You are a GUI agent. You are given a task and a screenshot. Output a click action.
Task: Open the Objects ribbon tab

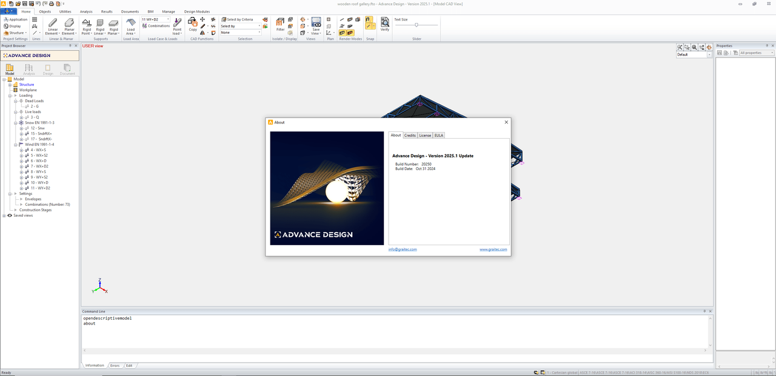[45, 12]
